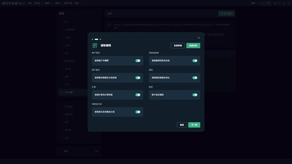
Task: Click 帳戶設定讀取 label text
Action: (x=157, y=95)
